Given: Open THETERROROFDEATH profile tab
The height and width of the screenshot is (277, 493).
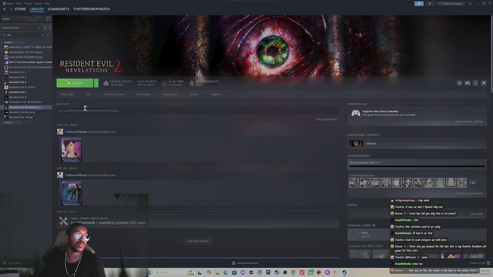Looking at the screenshot, I should (92, 9).
